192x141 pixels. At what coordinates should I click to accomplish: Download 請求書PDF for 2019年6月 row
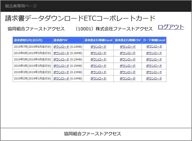click(x=61, y=53)
